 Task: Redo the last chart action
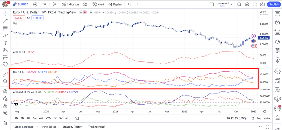click(137, 4)
